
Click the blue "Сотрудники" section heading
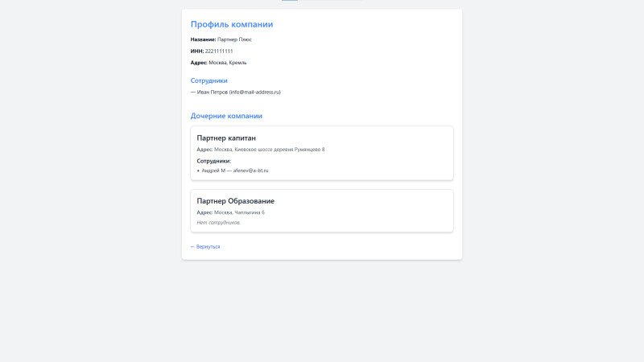209,80
